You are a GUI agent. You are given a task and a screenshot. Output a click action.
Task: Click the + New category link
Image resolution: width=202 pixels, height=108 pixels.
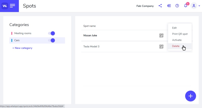pyautogui.click(x=22, y=48)
